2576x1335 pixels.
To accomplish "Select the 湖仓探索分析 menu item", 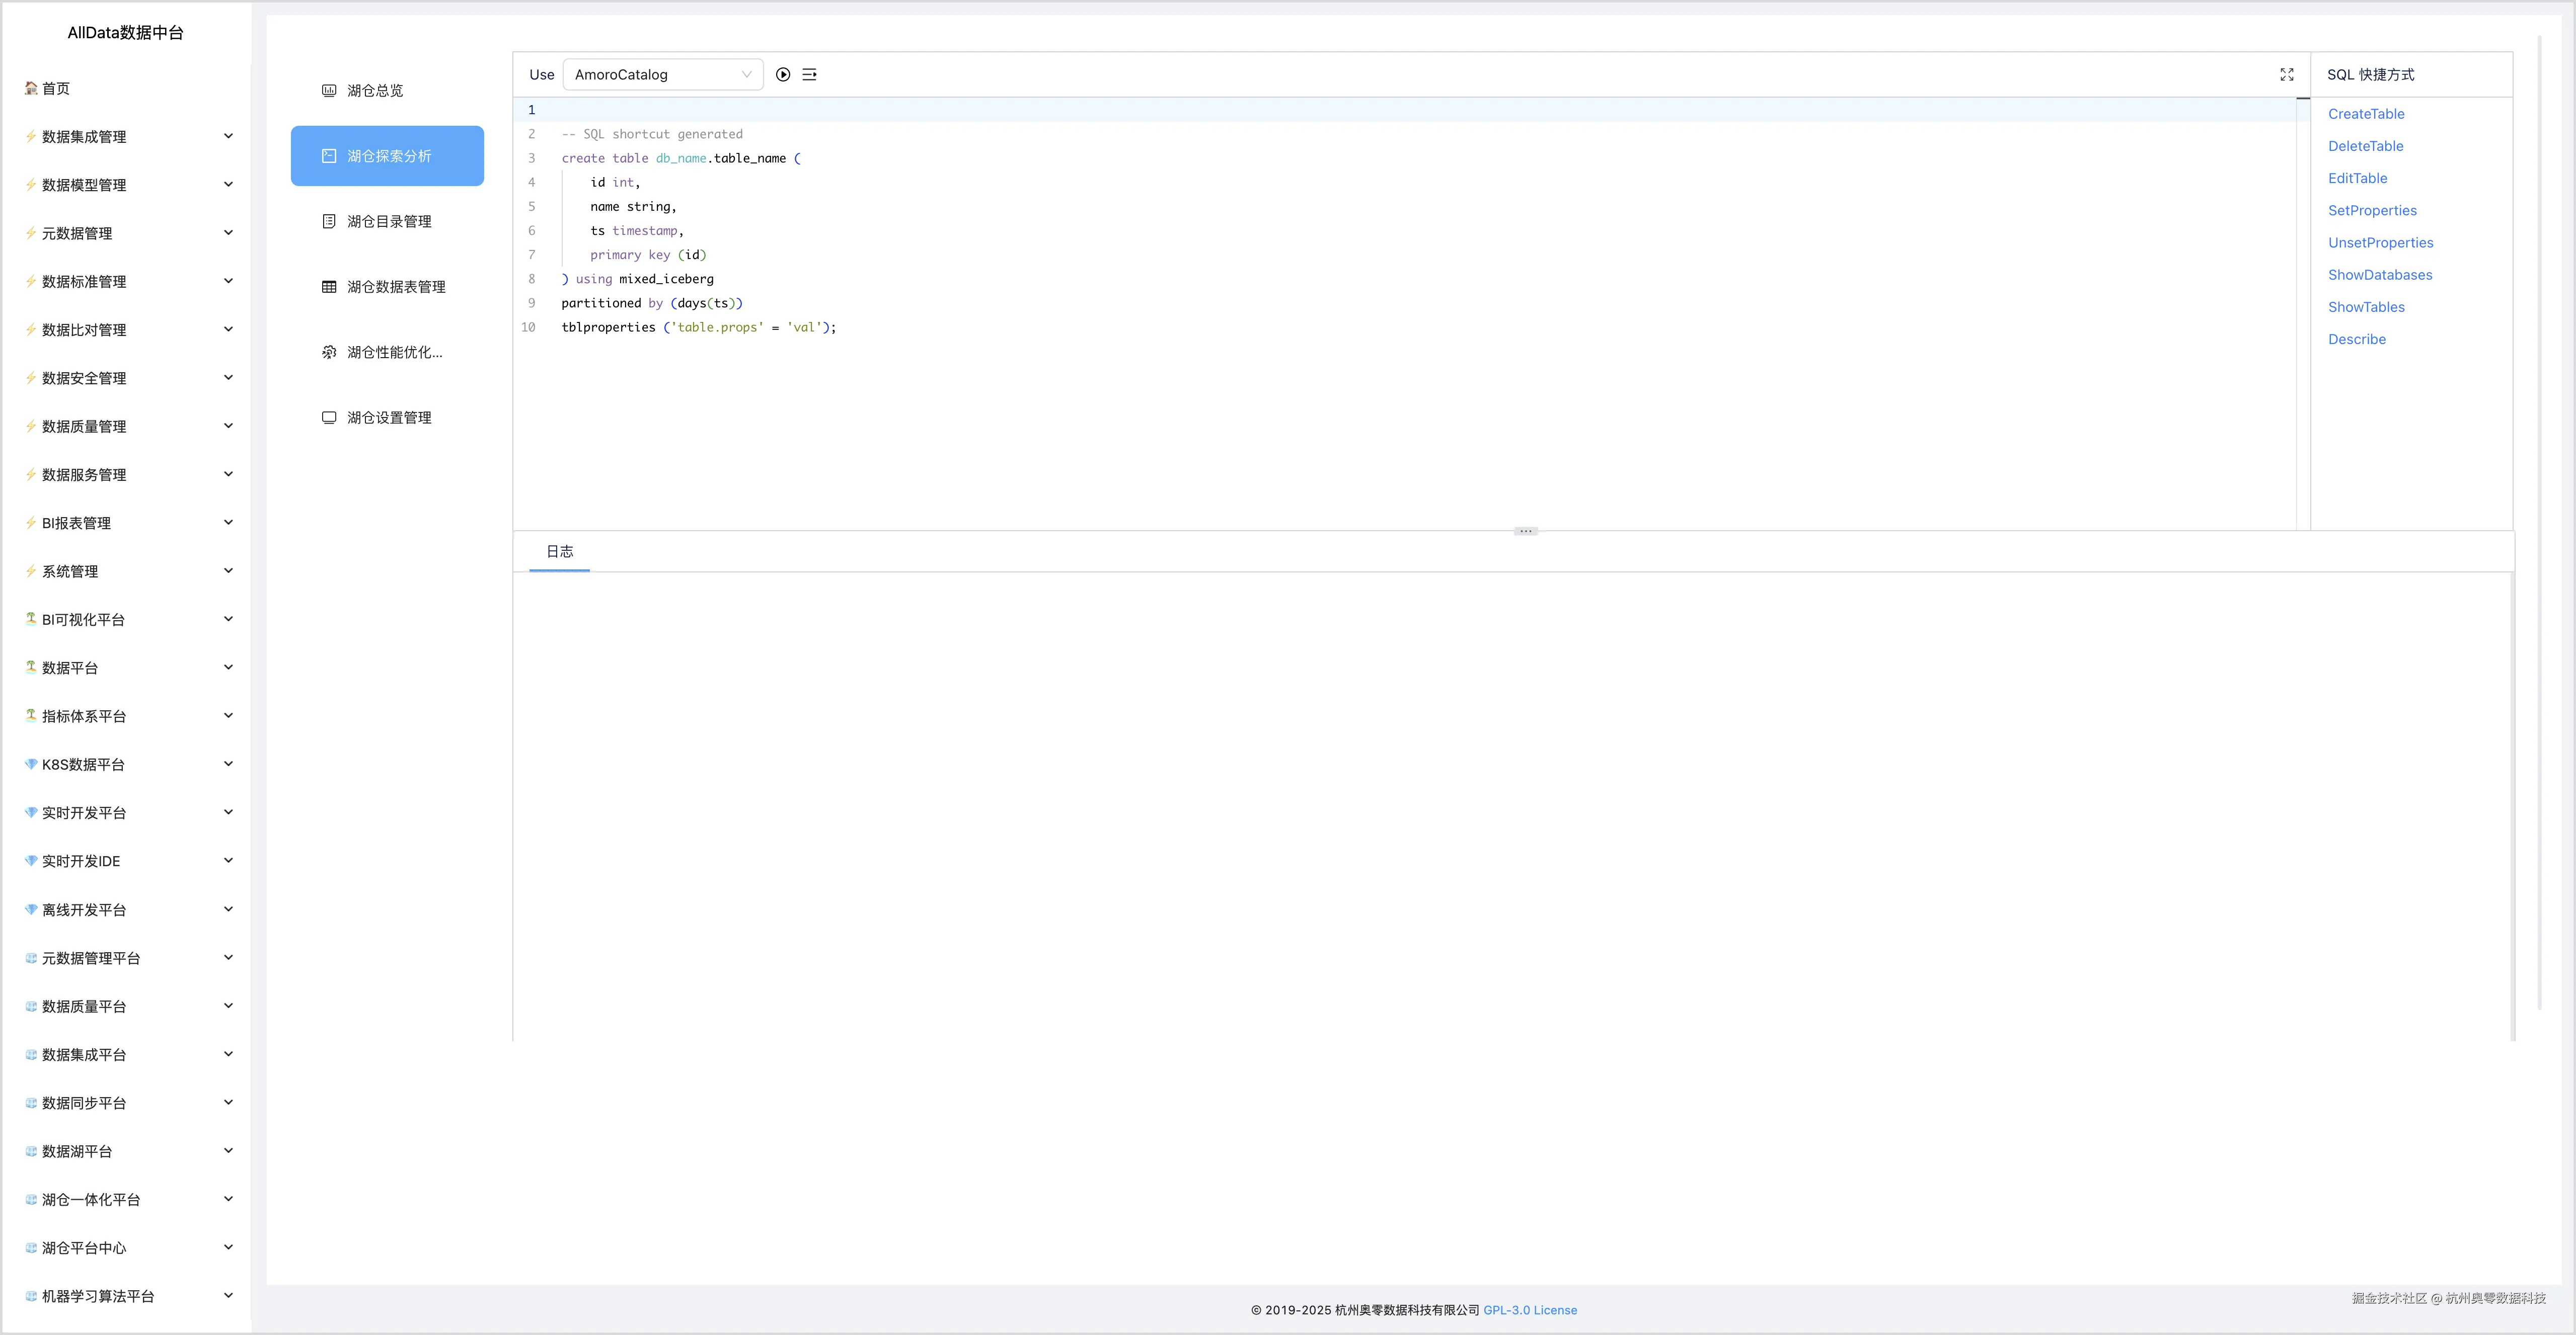I will pyautogui.click(x=388, y=156).
